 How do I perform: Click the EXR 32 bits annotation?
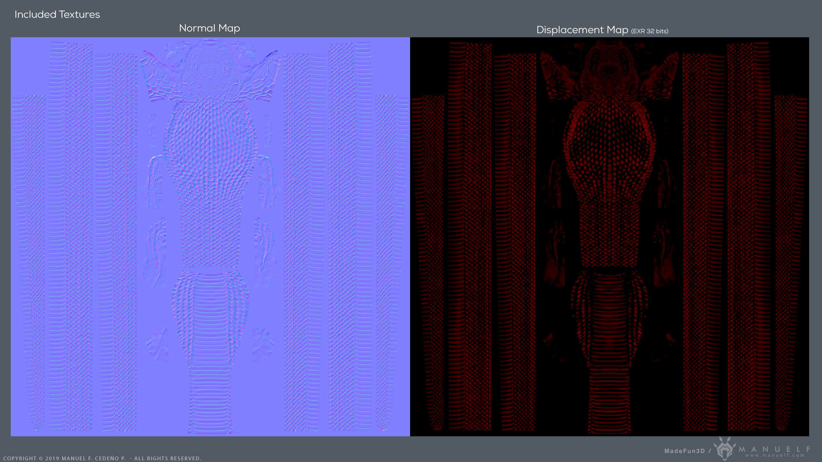pyautogui.click(x=649, y=31)
